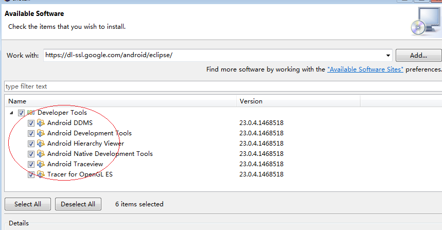The image size is (442, 230).
Task: Uncheck the Android DDMS checkbox
Action: pyautogui.click(x=31, y=123)
